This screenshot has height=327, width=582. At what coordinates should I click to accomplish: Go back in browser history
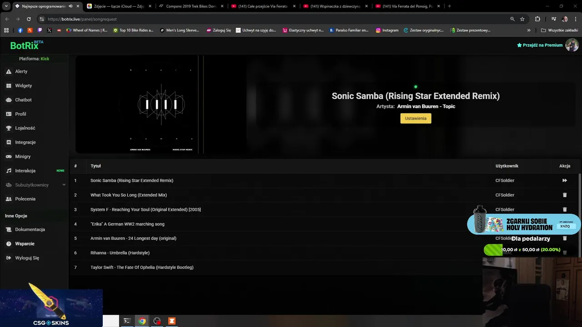pyautogui.click(x=7, y=19)
